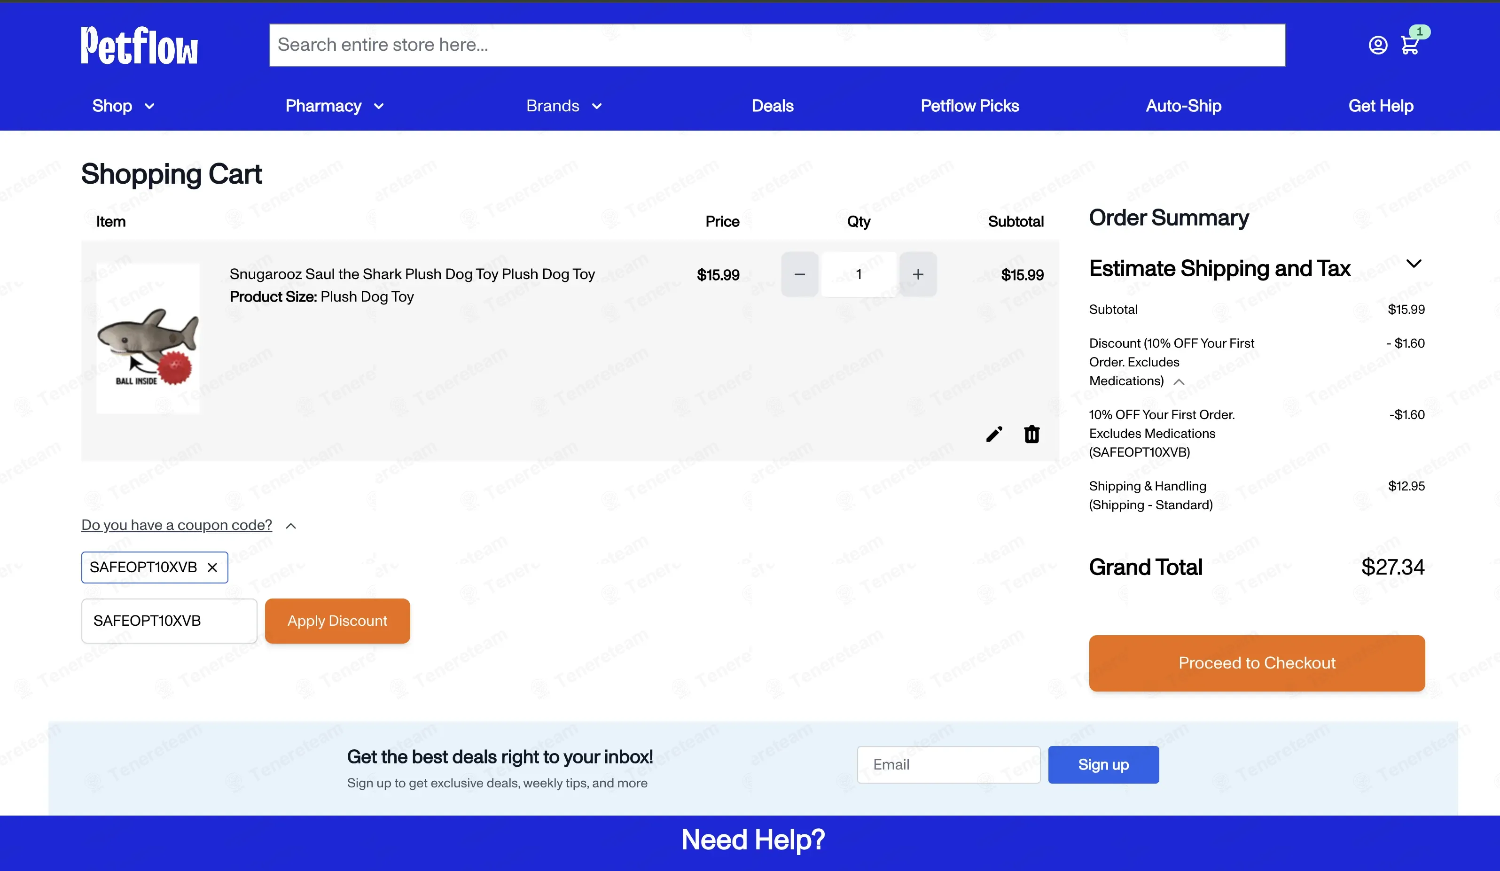Focus the store search box
Image resolution: width=1500 pixels, height=871 pixels.
pyautogui.click(x=777, y=45)
